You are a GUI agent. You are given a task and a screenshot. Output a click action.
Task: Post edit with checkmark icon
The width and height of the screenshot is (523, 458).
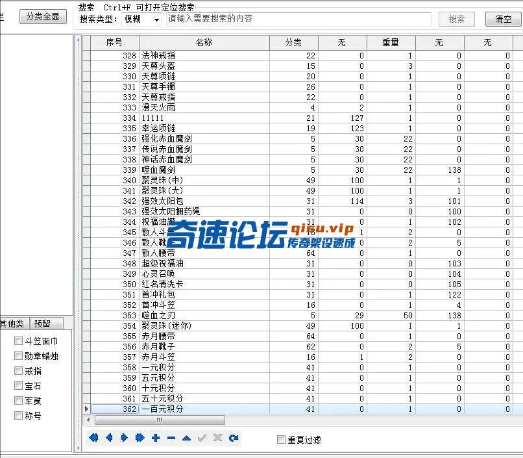[x=202, y=437]
